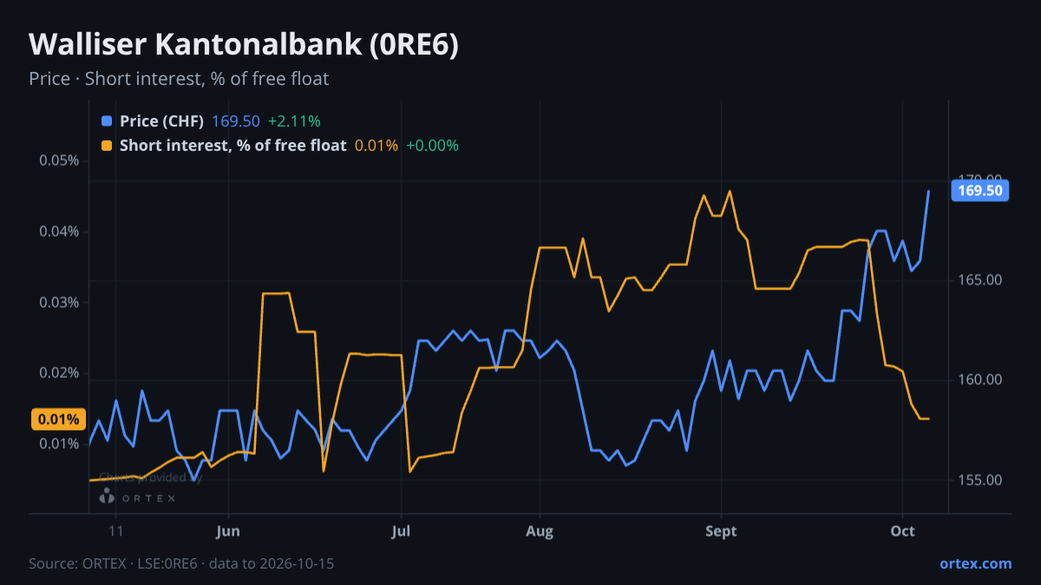This screenshot has width=1041, height=585.
Task: Click the Jun date axis label
Action: click(x=228, y=531)
